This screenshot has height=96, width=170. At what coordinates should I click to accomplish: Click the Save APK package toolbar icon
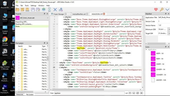22,10
